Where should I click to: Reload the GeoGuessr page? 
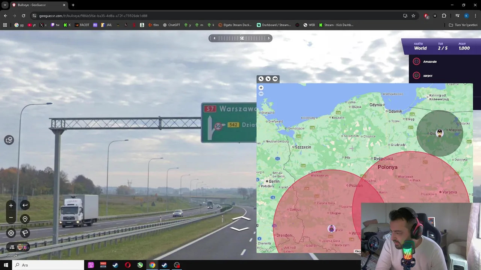coord(23,16)
